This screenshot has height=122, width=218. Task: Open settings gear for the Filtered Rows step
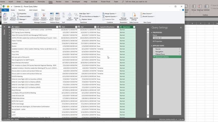click(180, 54)
